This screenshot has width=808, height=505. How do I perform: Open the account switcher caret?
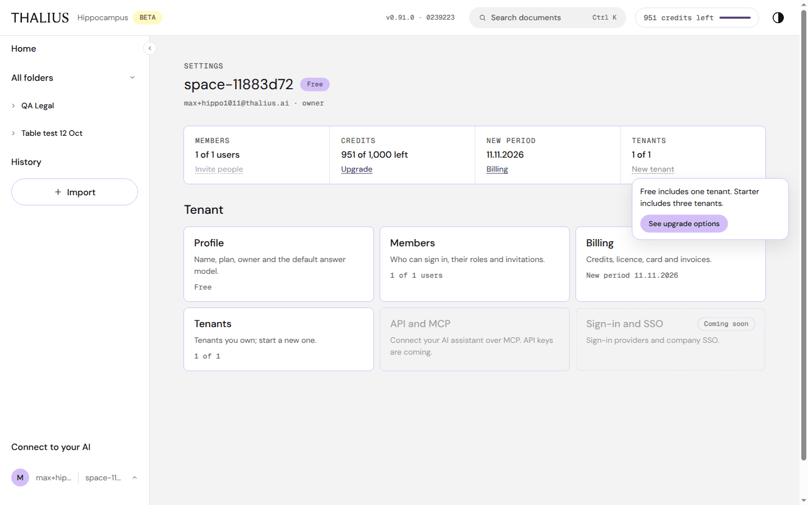(135, 478)
